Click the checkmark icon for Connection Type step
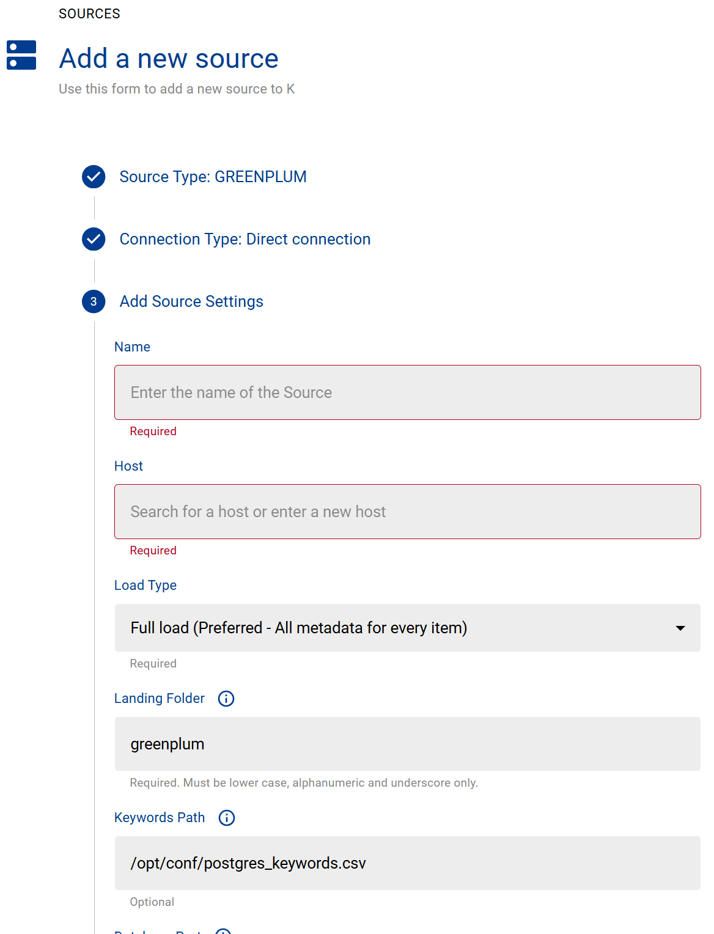 pyautogui.click(x=94, y=239)
